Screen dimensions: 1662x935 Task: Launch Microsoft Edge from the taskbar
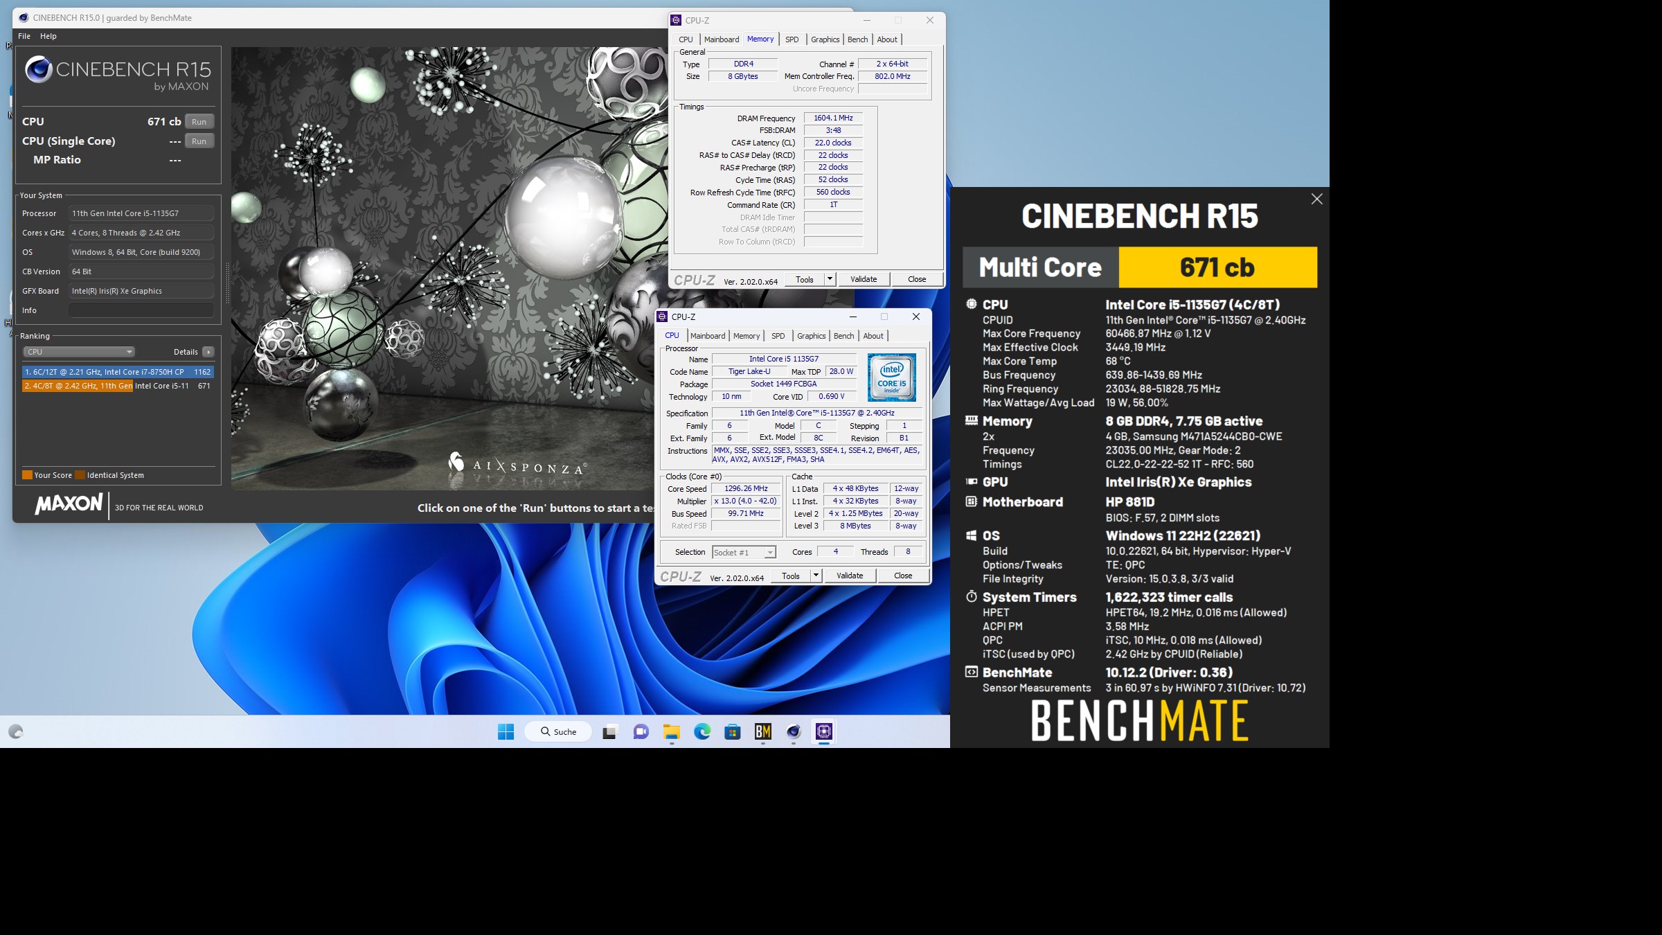click(x=702, y=731)
